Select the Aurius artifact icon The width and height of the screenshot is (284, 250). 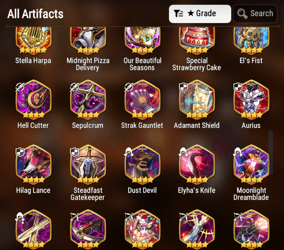(251, 100)
